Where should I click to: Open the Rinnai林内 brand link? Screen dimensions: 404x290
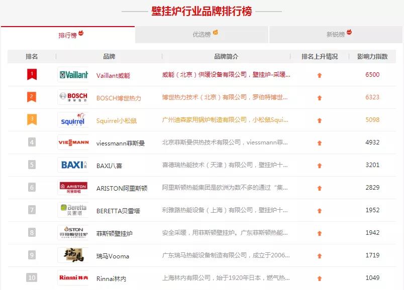click(111, 278)
